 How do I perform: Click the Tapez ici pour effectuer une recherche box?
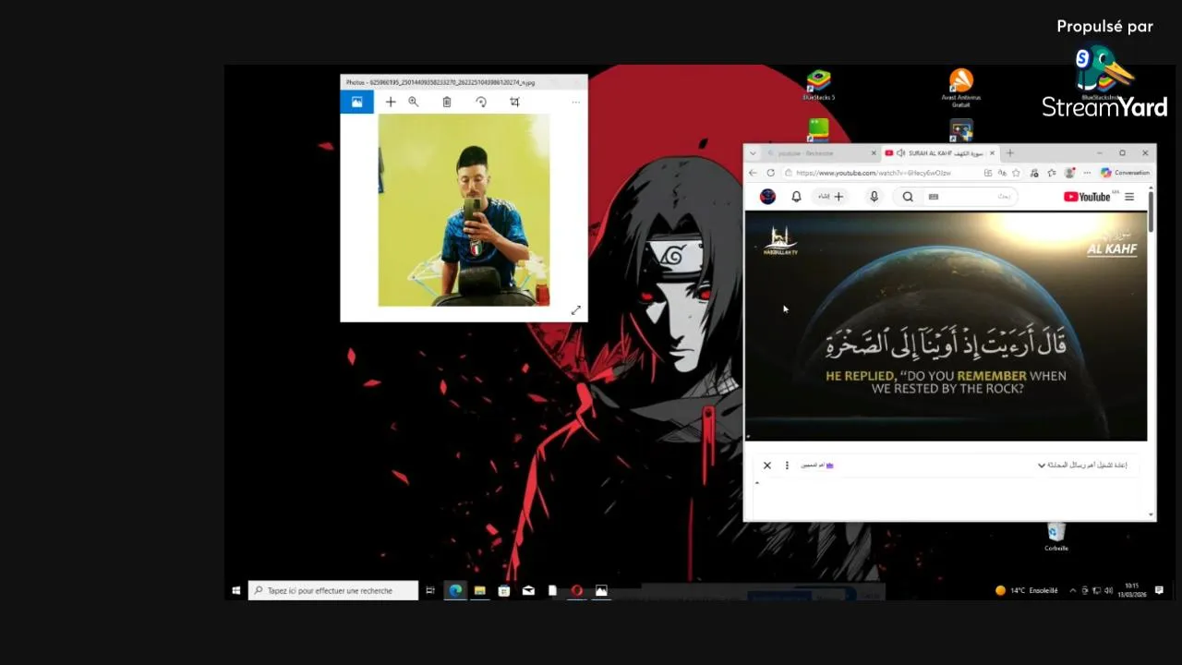[x=333, y=590]
